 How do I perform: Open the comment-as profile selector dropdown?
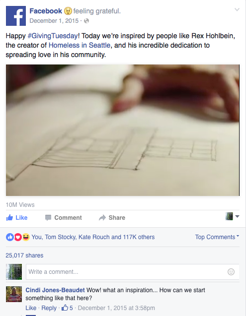coord(232,216)
